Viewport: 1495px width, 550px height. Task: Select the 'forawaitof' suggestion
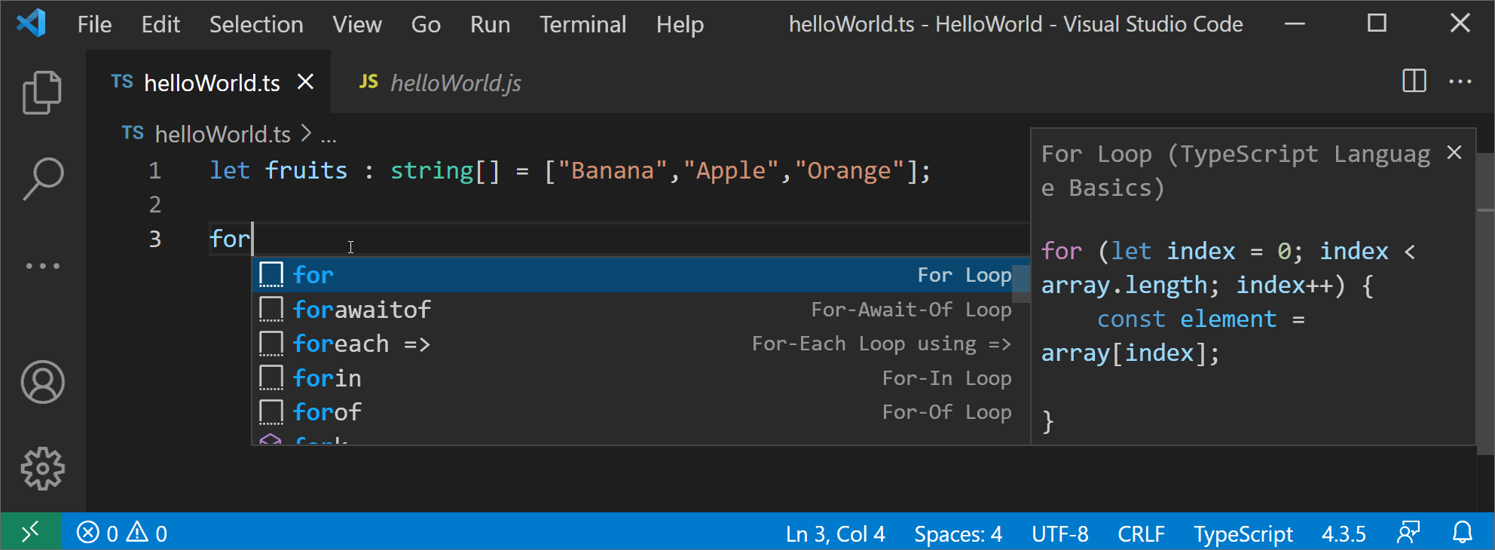pyautogui.click(x=640, y=309)
